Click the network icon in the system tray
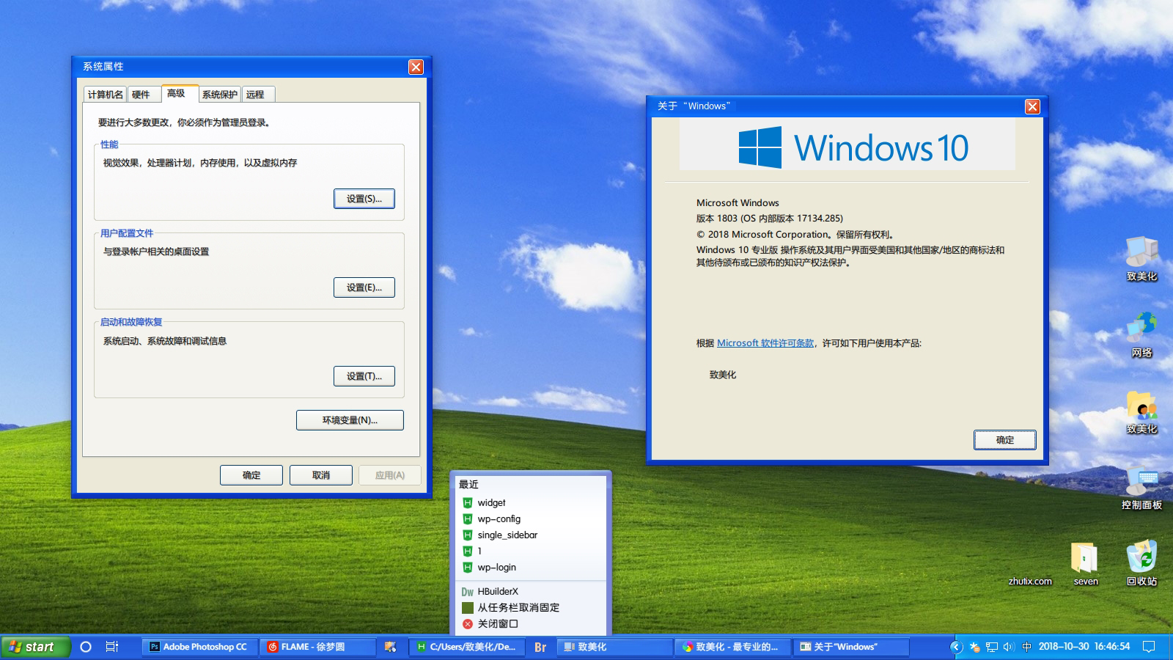The image size is (1173, 660). (990, 647)
